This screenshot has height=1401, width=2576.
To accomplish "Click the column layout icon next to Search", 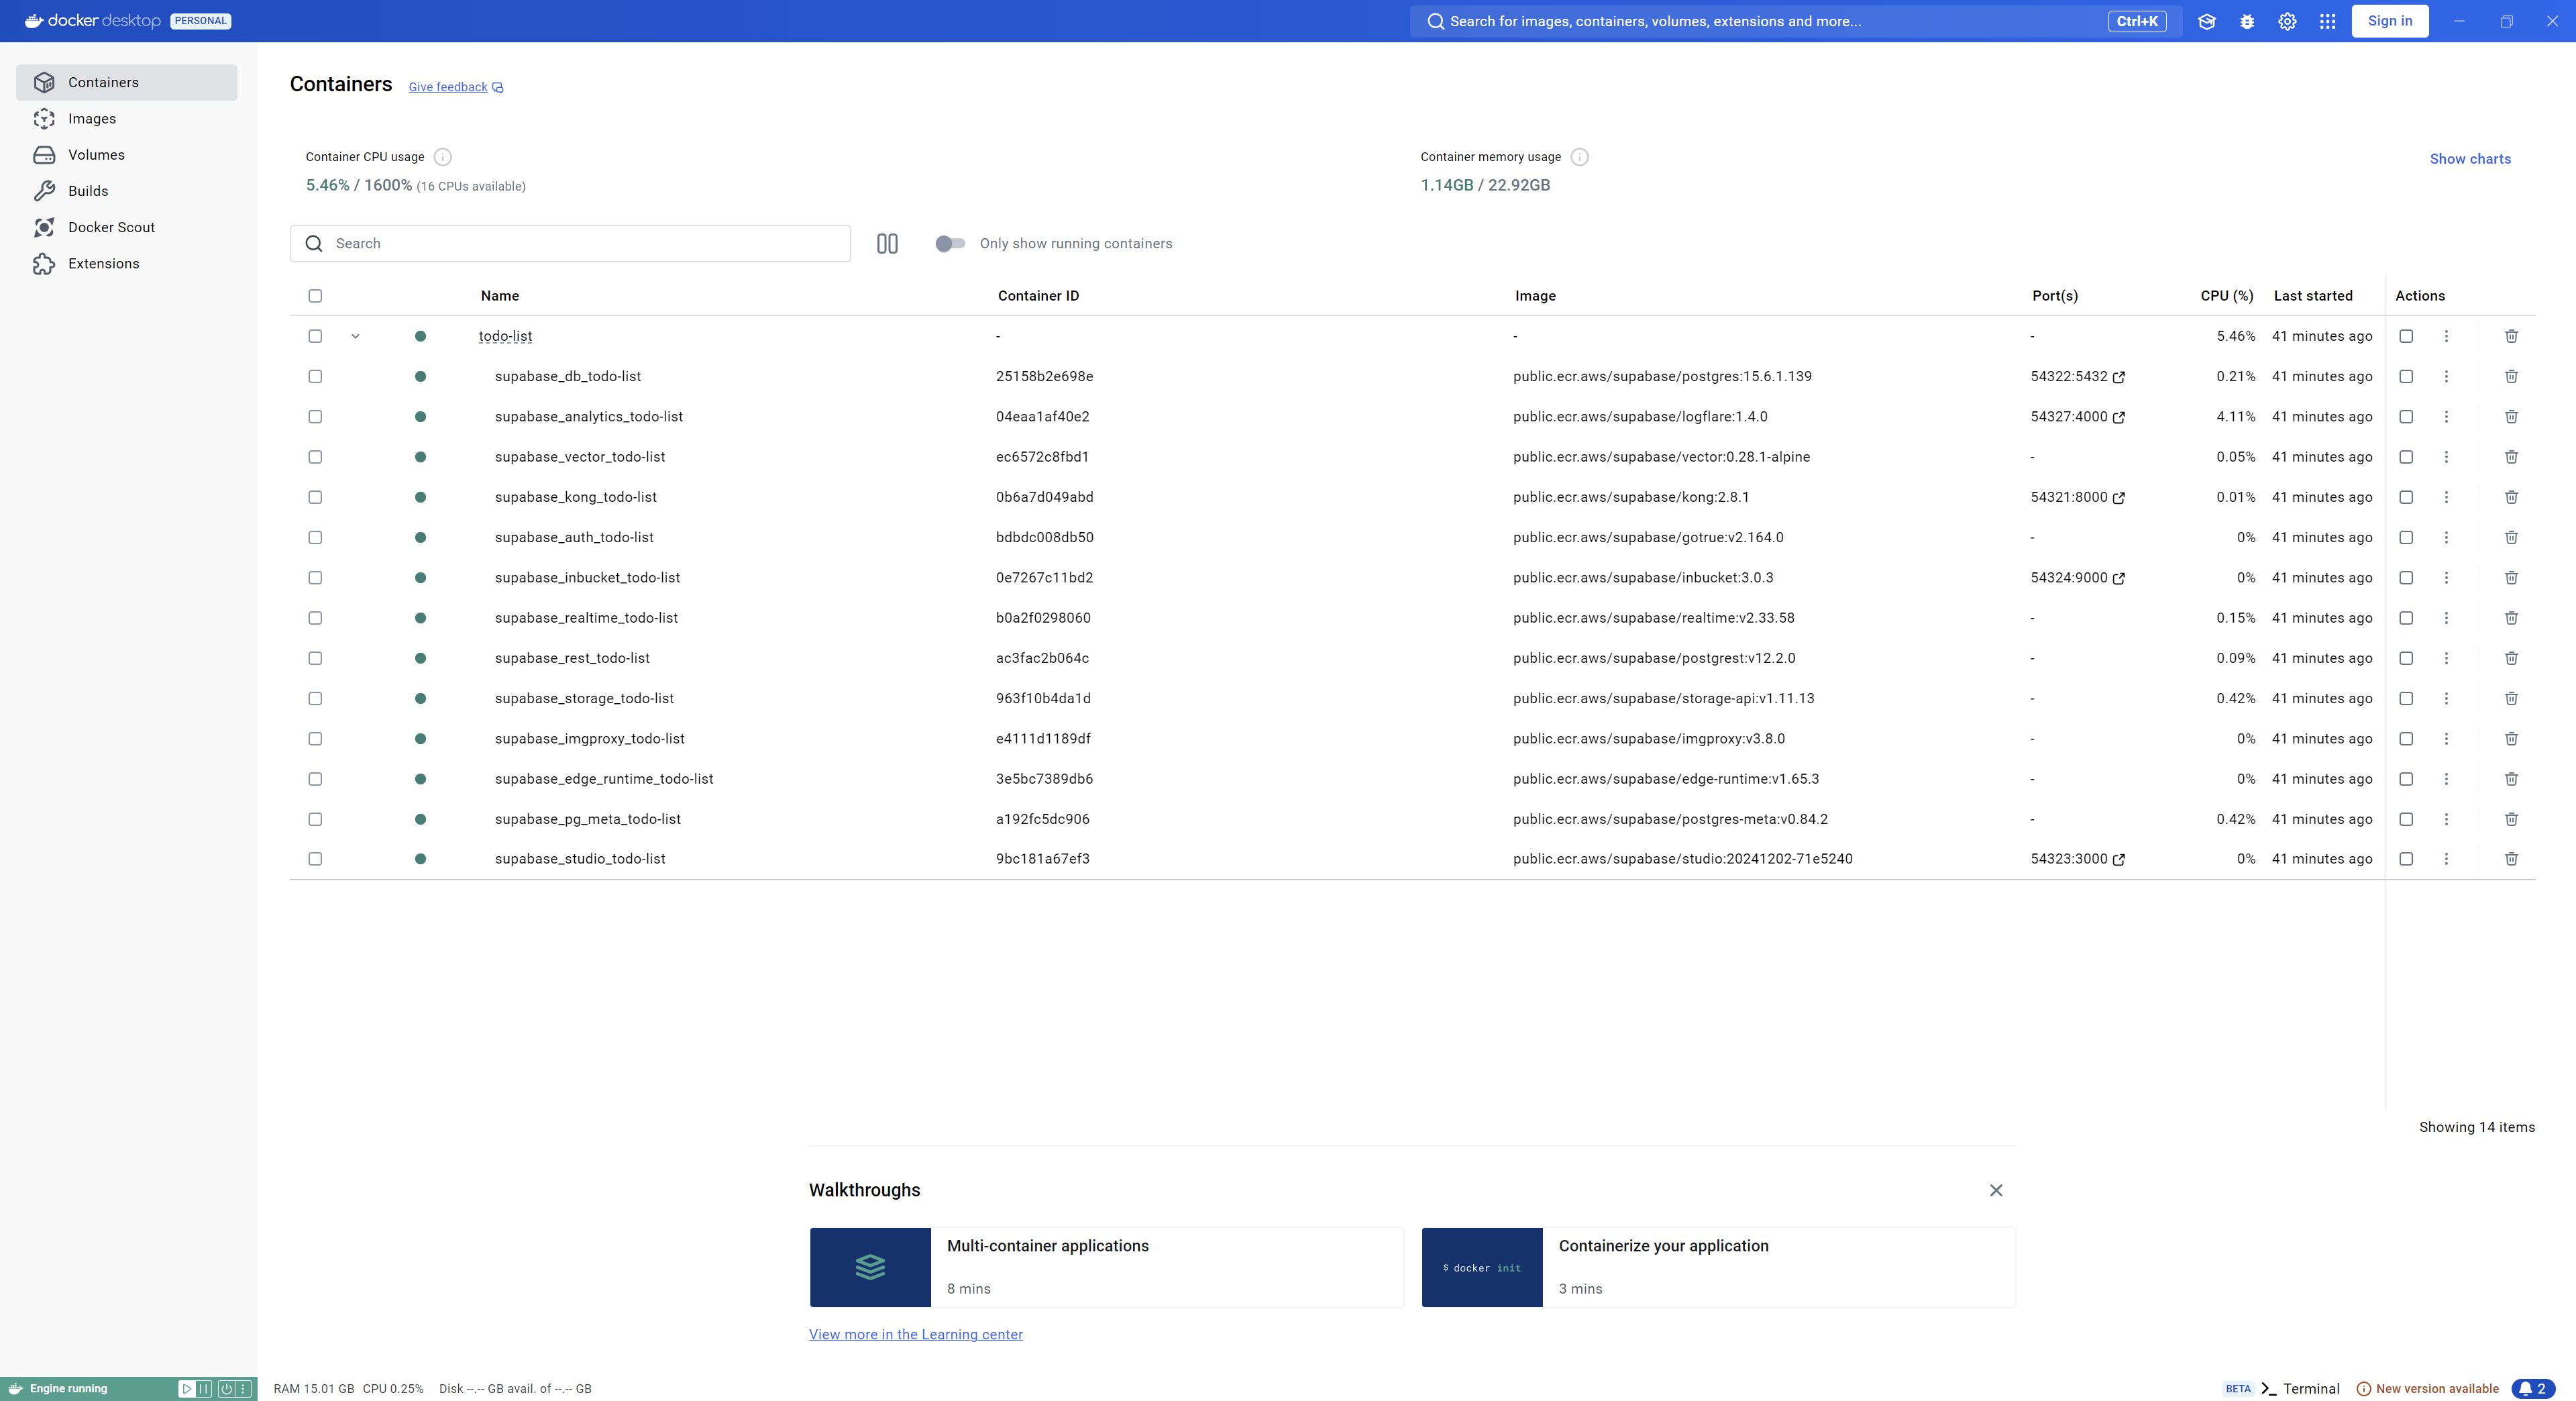I will [887, 243].
